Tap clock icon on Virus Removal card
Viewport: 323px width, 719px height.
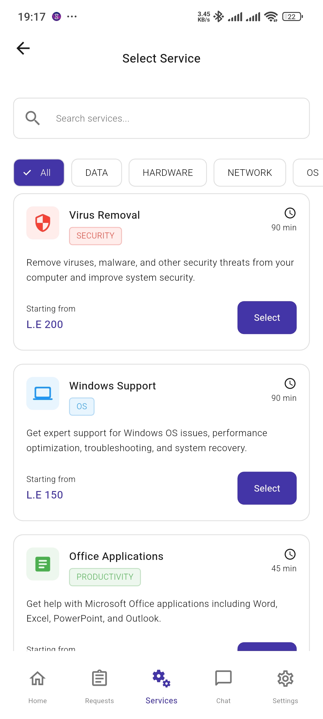click(x=290, y=213)
